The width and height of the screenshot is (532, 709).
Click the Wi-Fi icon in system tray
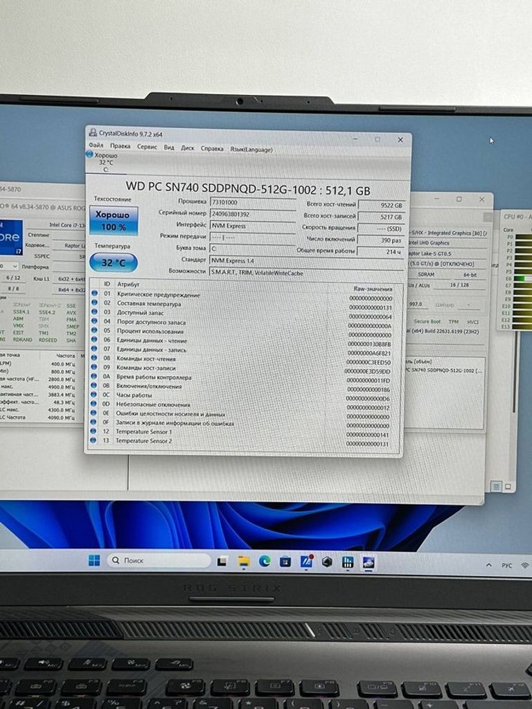pos(525,566)
